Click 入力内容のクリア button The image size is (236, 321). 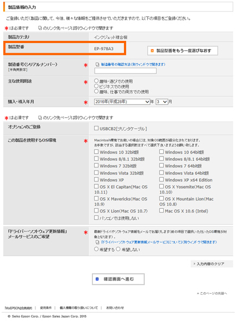212,264
